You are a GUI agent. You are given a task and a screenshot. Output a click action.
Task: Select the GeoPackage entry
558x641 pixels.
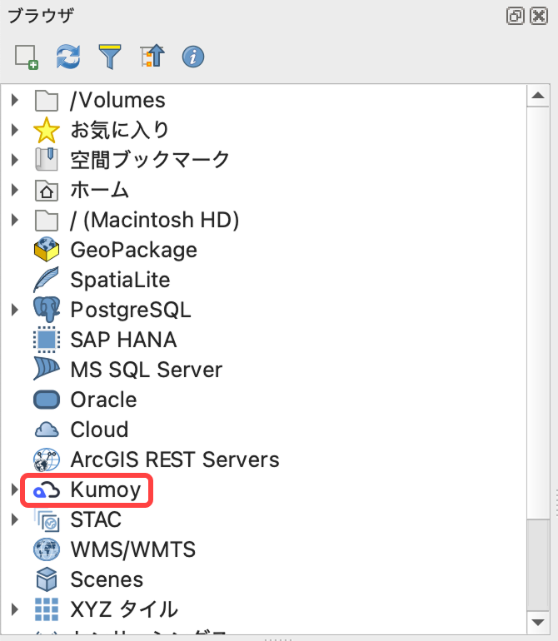point(134,250)
